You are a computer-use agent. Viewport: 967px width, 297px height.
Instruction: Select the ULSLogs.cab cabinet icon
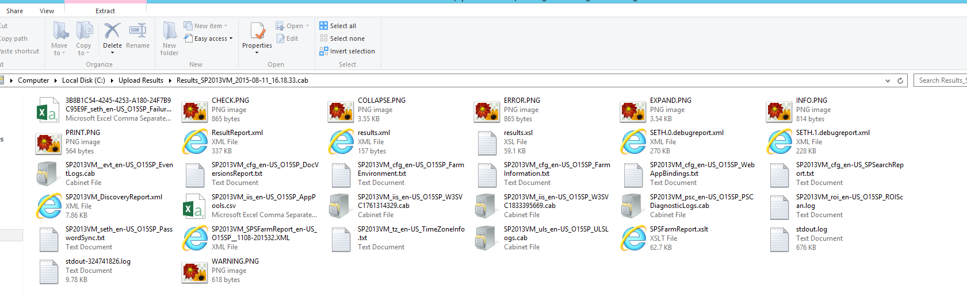click(486, 238)
